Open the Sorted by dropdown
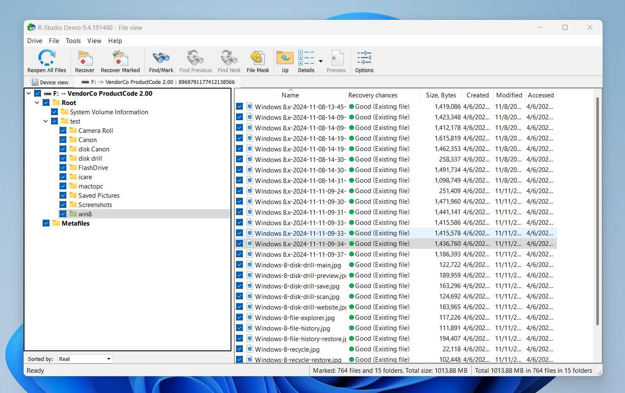This screenshot has height=393, width=625. tap(85, 359)
